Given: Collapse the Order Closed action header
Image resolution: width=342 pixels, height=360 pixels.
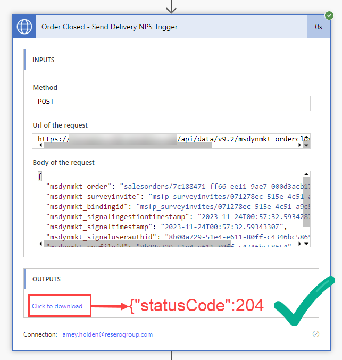Looking at the screenshot, I should click(x=172, y=27).
